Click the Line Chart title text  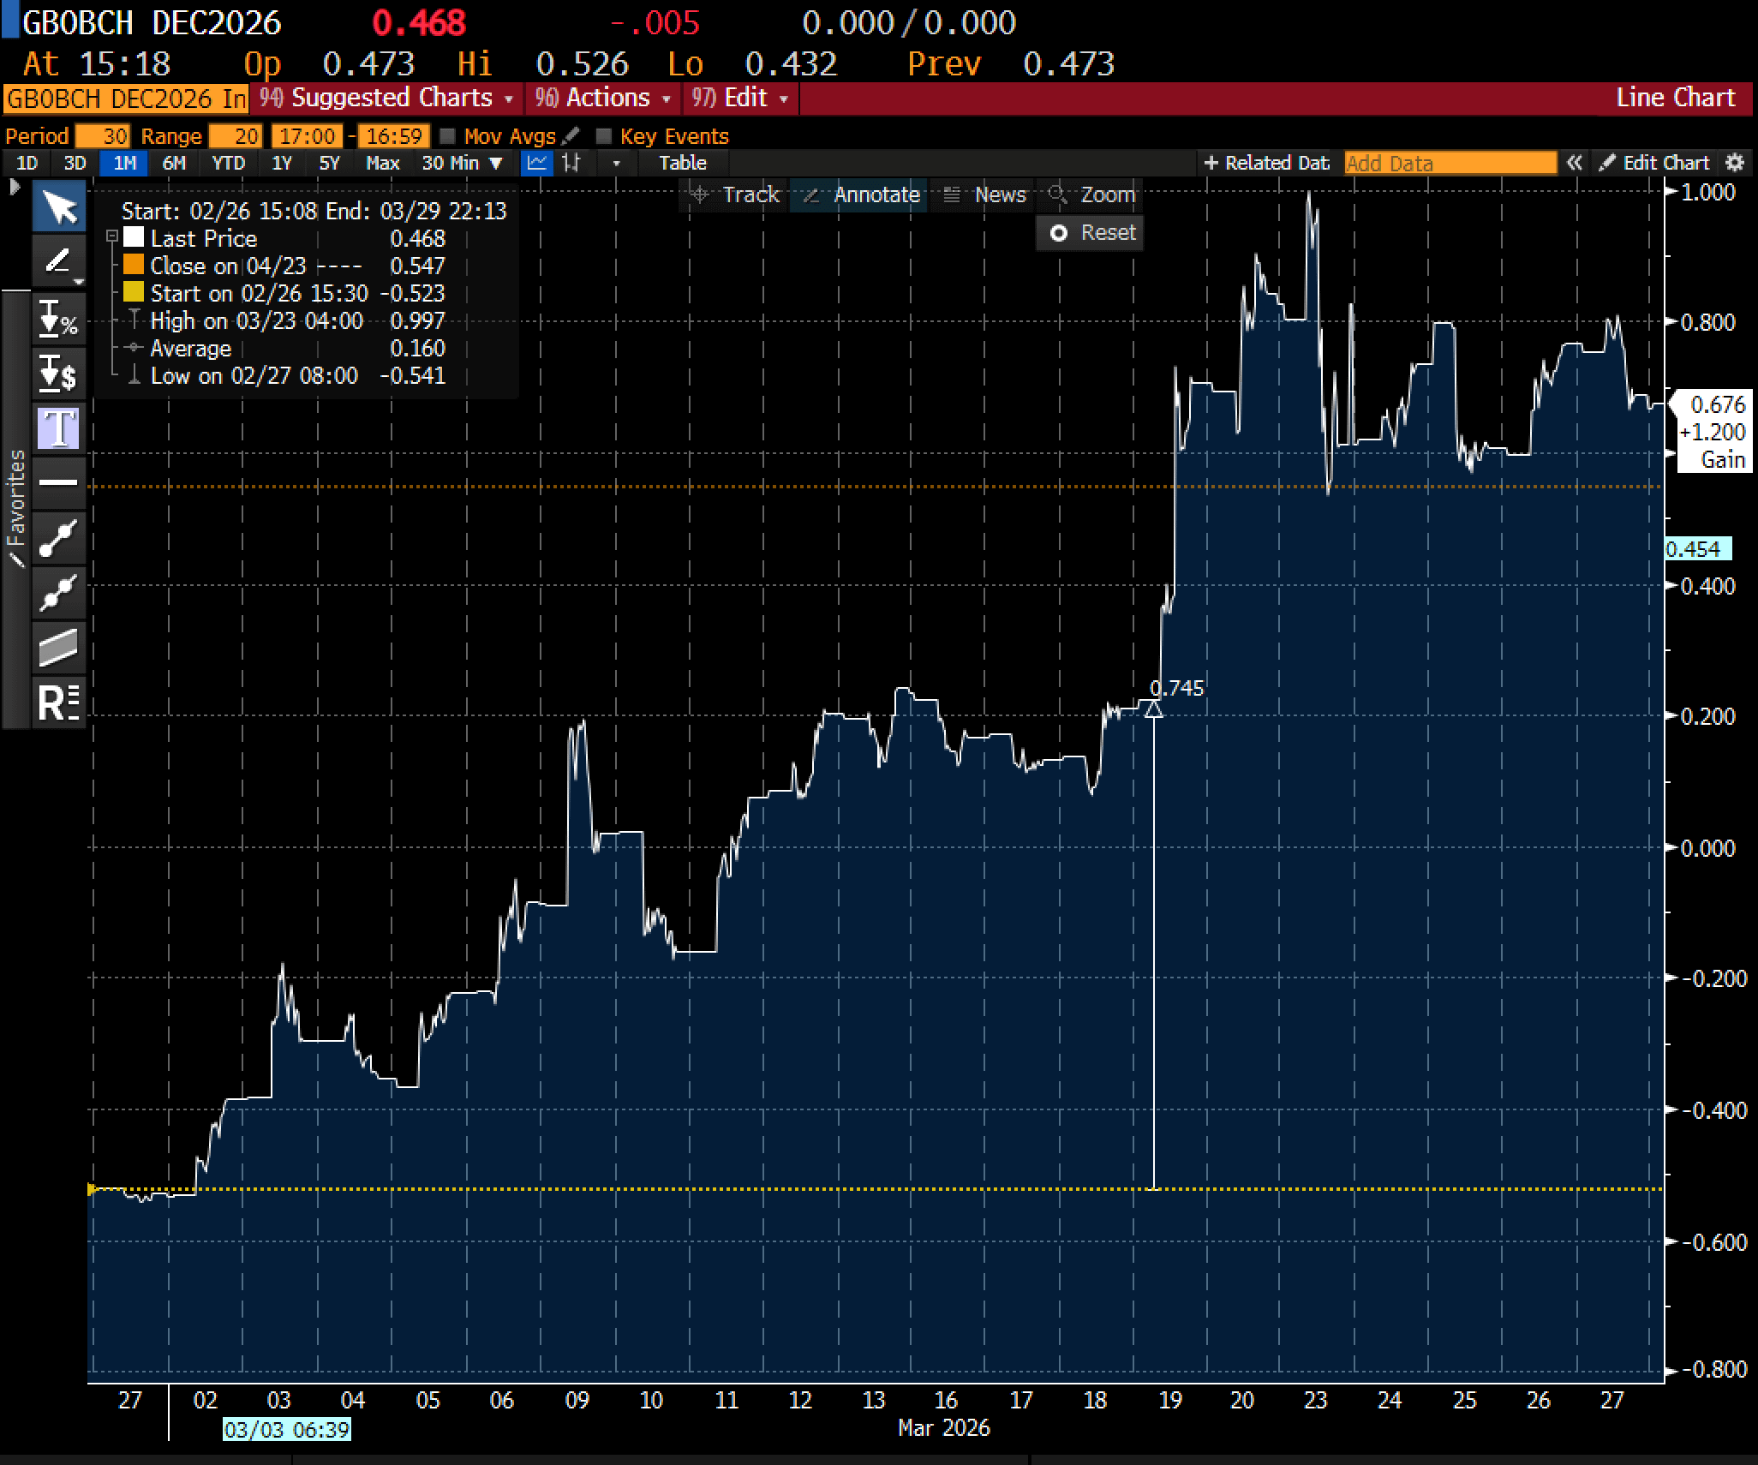[x=1675, y=98]
